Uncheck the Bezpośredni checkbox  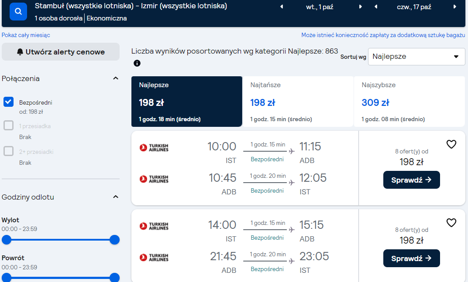(x=8, y=102)
